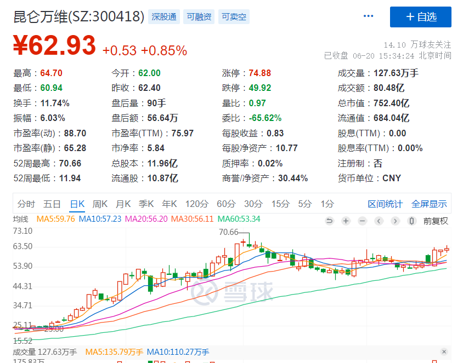Zoom in the K-line chart

tap(346, 221)
